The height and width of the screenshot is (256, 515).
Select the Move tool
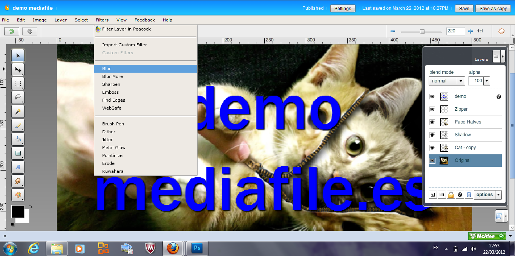pyautogui.click(x=18, y=70)
